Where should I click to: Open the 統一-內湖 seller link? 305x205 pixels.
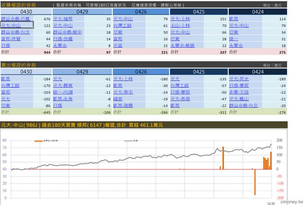click(63, 92)
